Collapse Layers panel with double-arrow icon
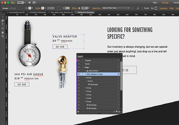The height and width of the screenshot is (125, 179). (x=121, y=54)
